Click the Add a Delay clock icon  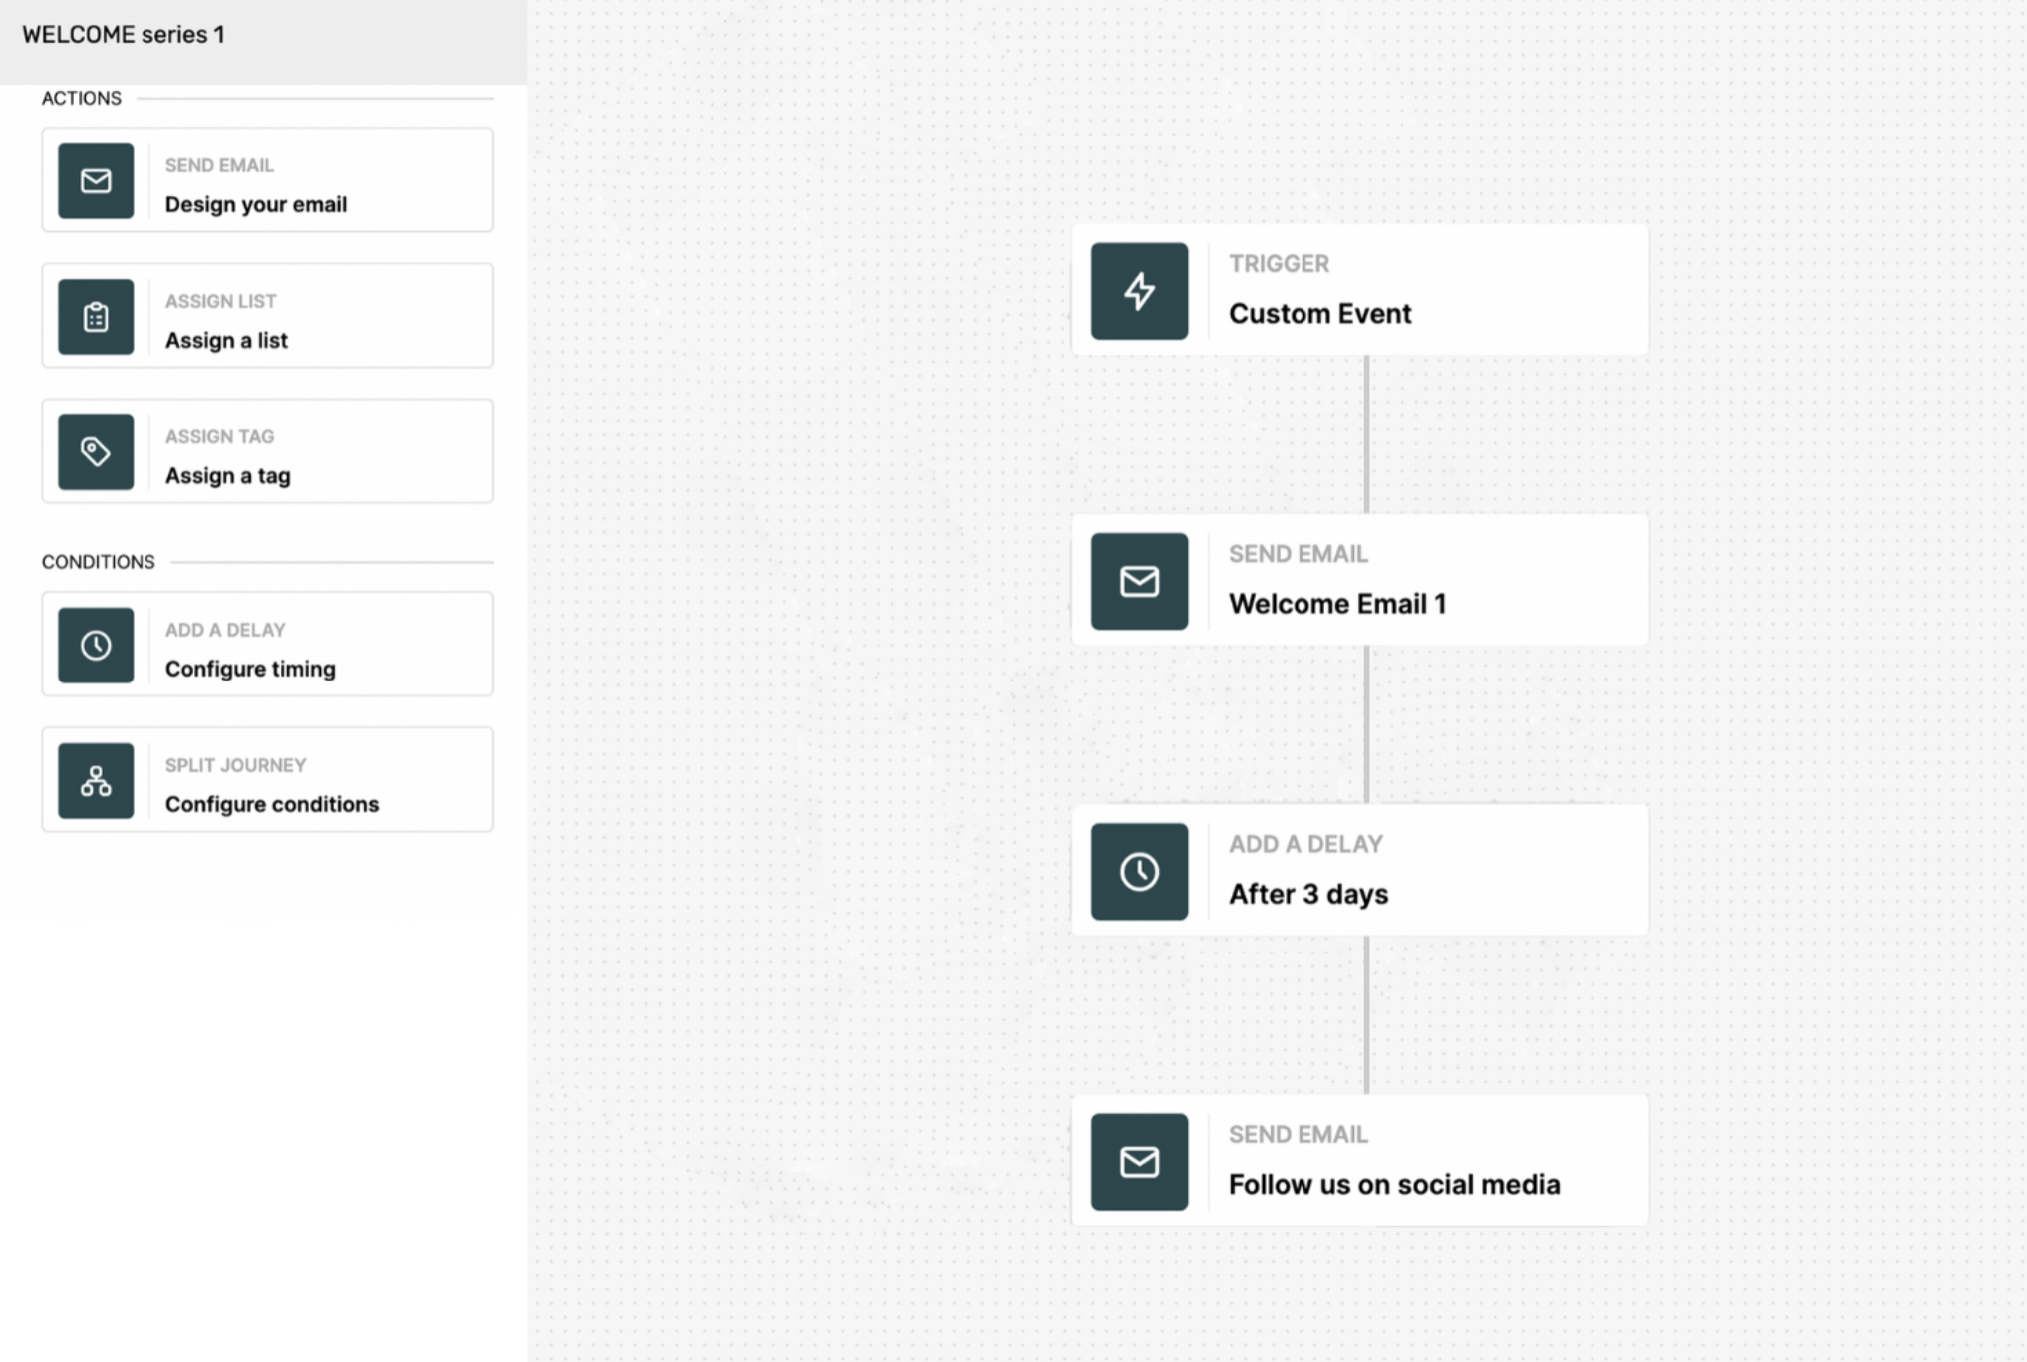(96, 644)
